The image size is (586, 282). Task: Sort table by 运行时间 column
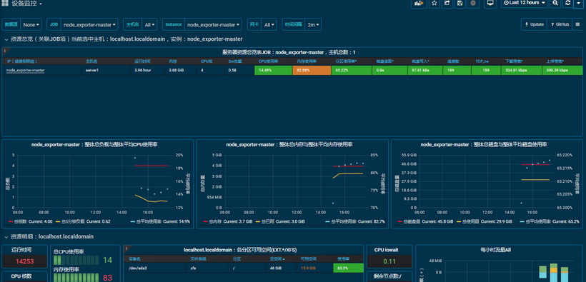coord(142,61)
